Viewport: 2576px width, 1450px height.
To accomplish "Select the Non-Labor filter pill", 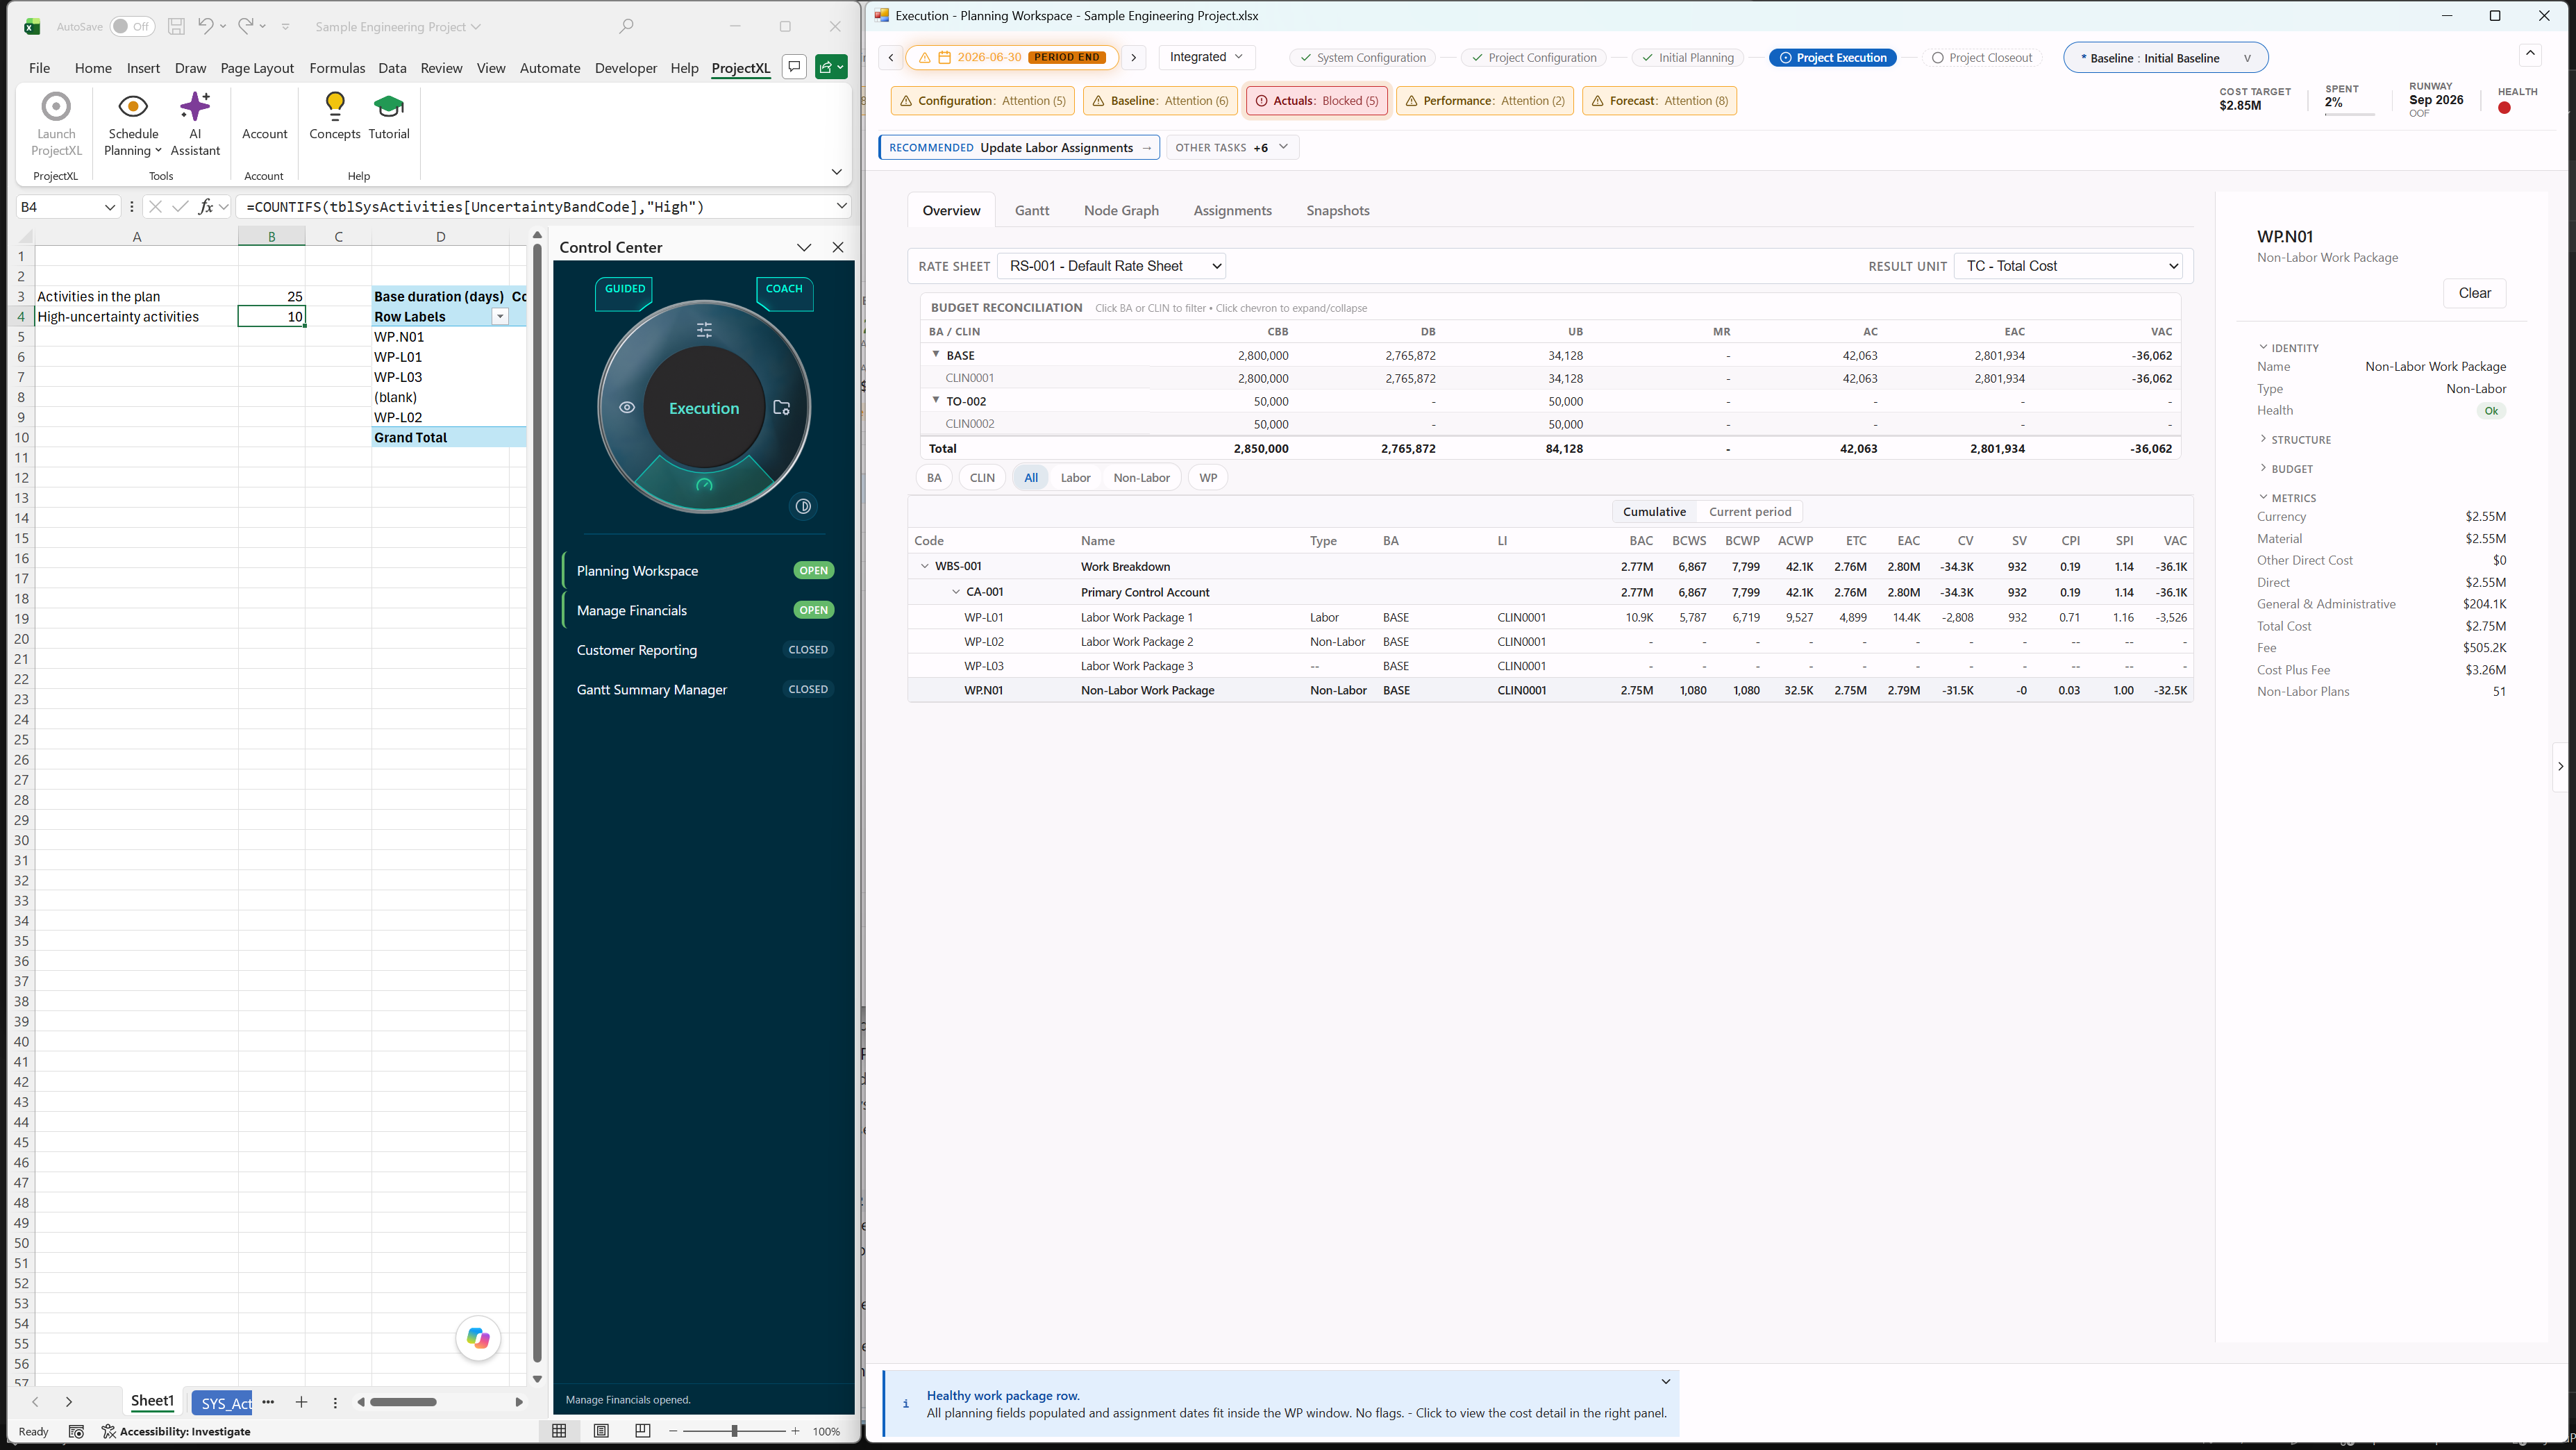I will point(1141,478).
